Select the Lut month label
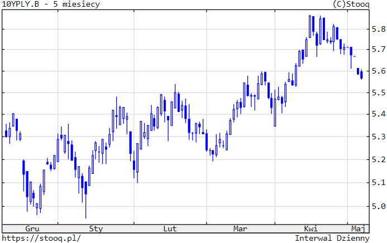This screenshot has height=243, width=387. pyautogui.click(x=170, y=229)
